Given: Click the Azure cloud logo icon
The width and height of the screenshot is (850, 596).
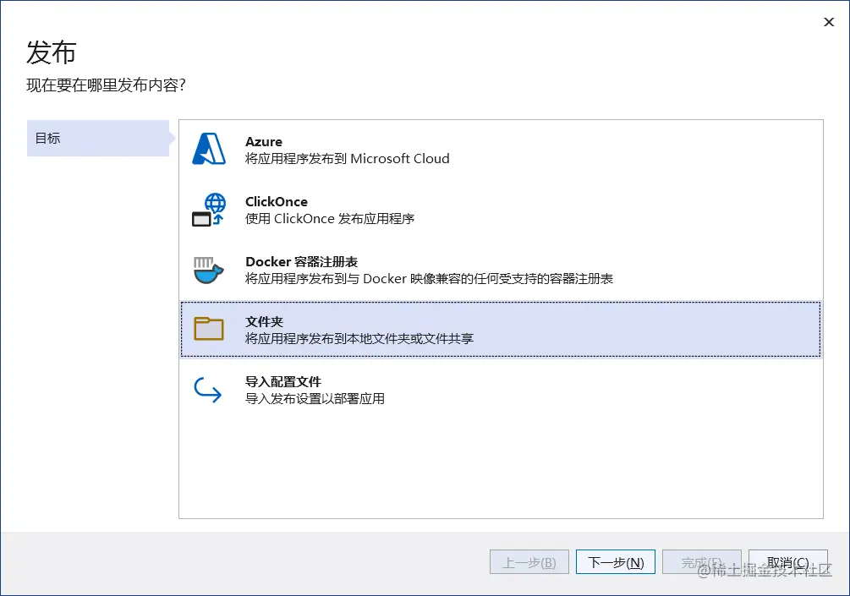Looking at the screenshot, I should tap(209, 150).
